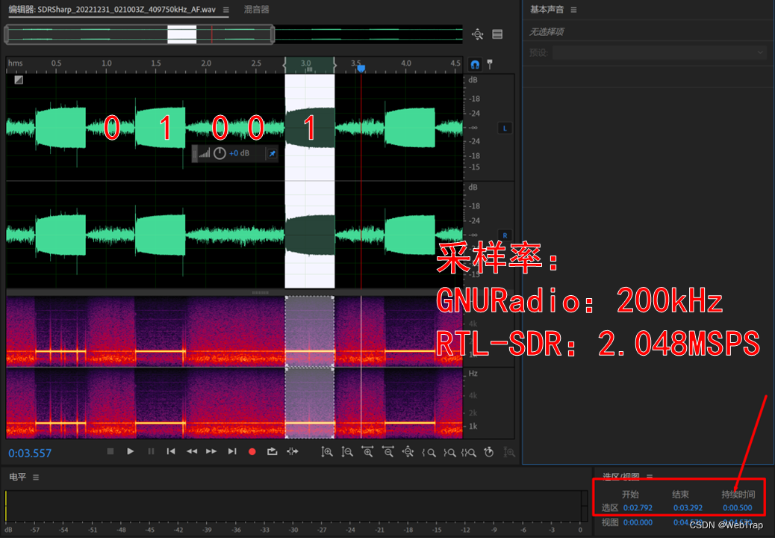Click the Stop playback button
Screen dimensions: 775x538
tap(111, 451)
